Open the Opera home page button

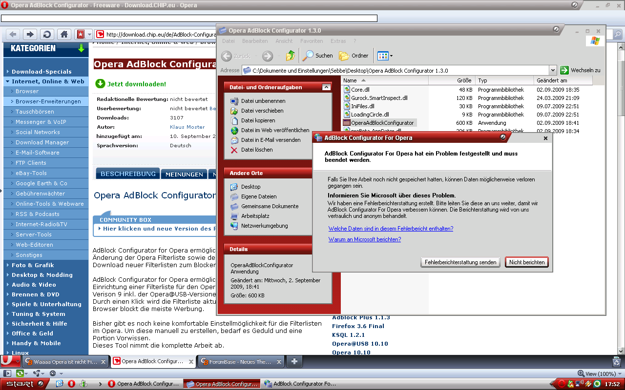pyautogui.click(x=63, y=35)
